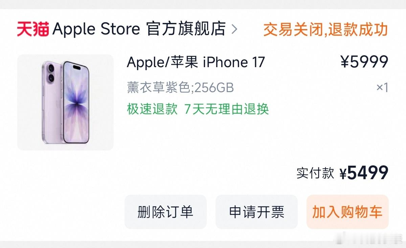Add item with 加入购物车 button

(347, 212)
